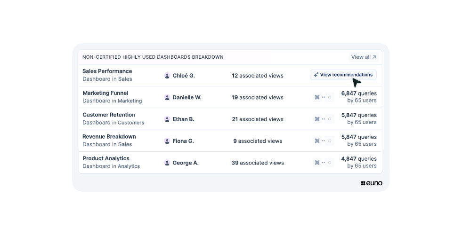Open the Sales Performance dashboard
Viewport: 462px width, 235px height.
107,71
